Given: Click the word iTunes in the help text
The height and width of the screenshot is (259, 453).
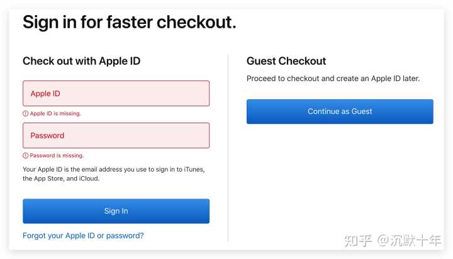Looking at the screenshot, I should coord(194,170).
